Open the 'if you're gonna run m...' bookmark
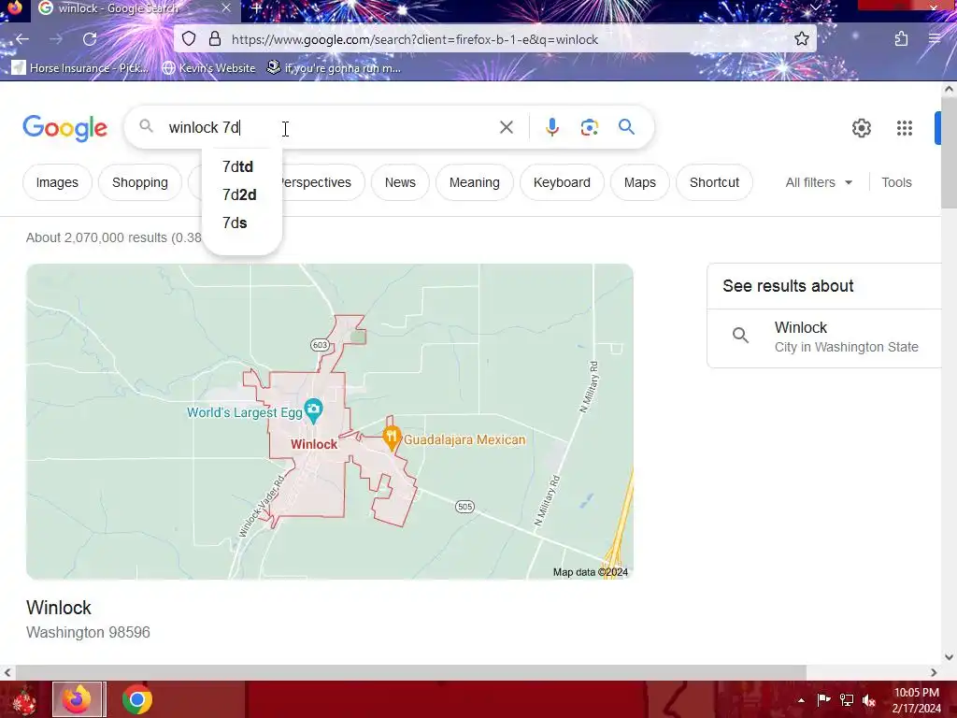957x718 pixels. pos(334,67)
